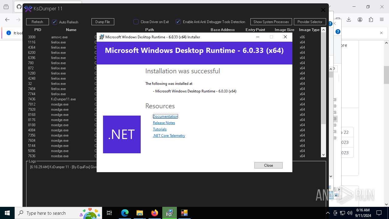Click the blue question mark help icon
Screen dimensions: 389x219
coord(338,32)
